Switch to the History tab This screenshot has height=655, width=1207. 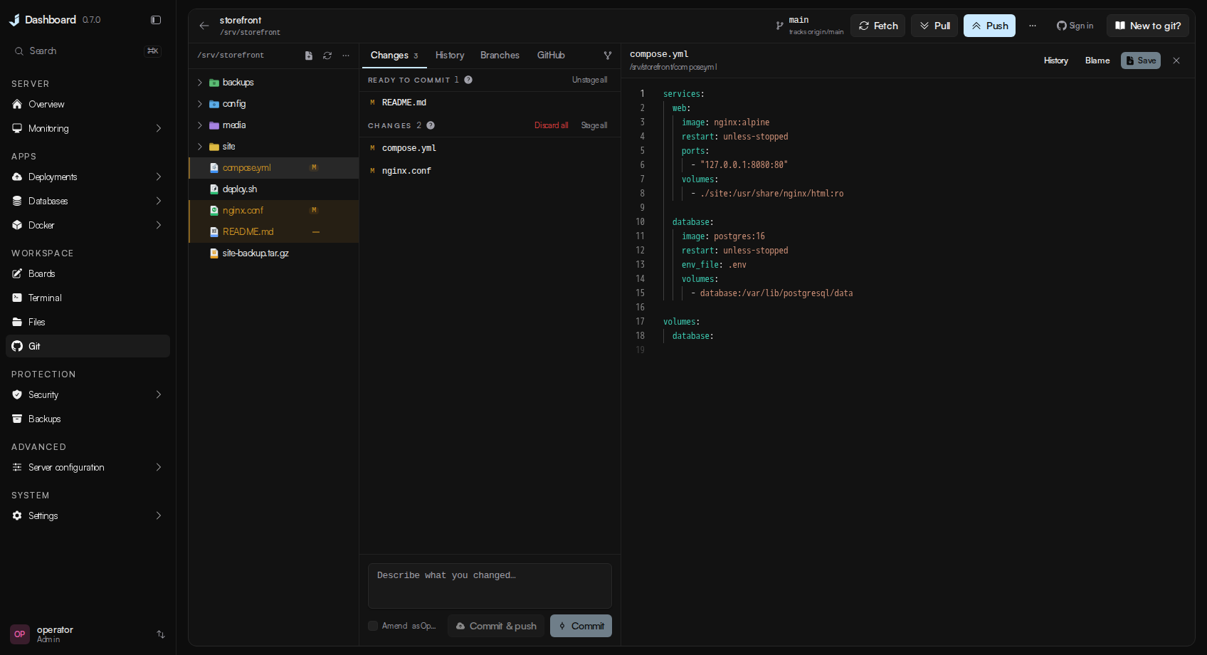[x=450, y=56]
